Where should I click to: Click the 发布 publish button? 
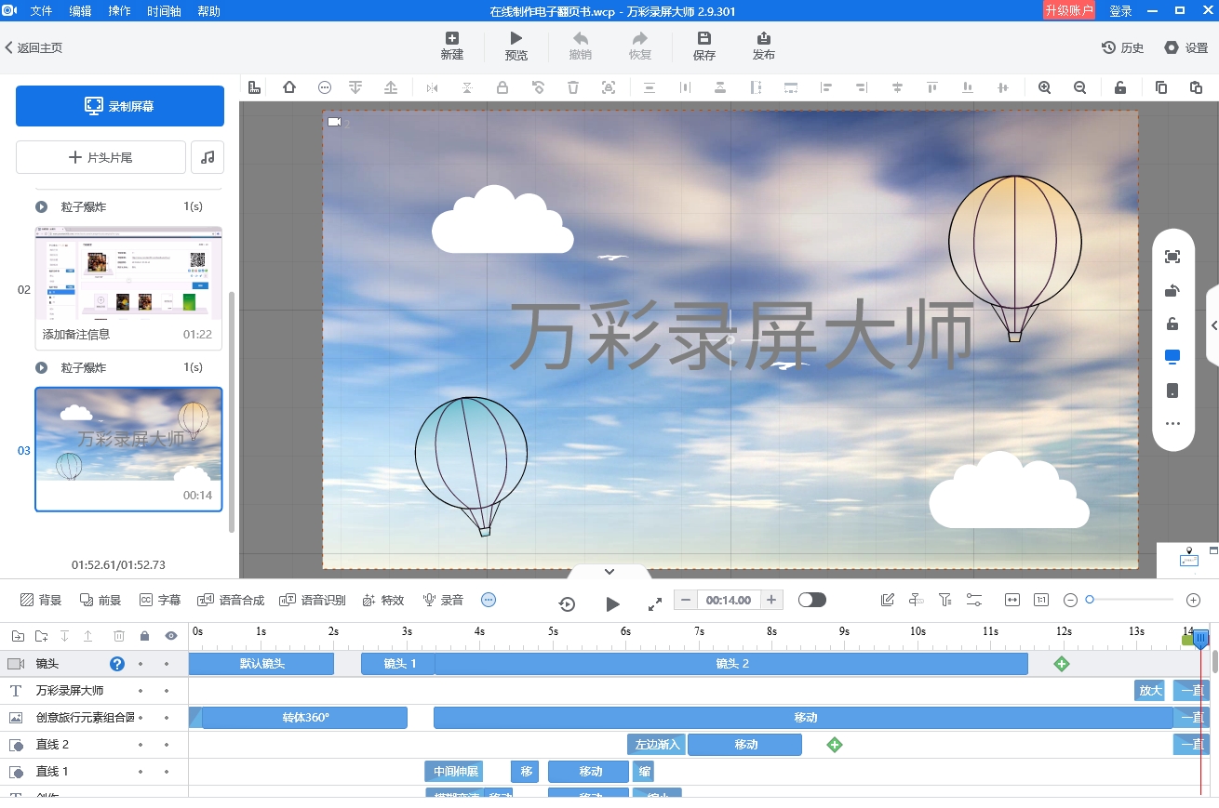click(764, 46)
